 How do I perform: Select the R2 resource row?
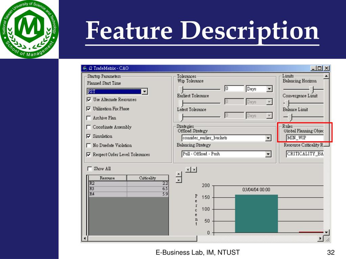point(128,183)
